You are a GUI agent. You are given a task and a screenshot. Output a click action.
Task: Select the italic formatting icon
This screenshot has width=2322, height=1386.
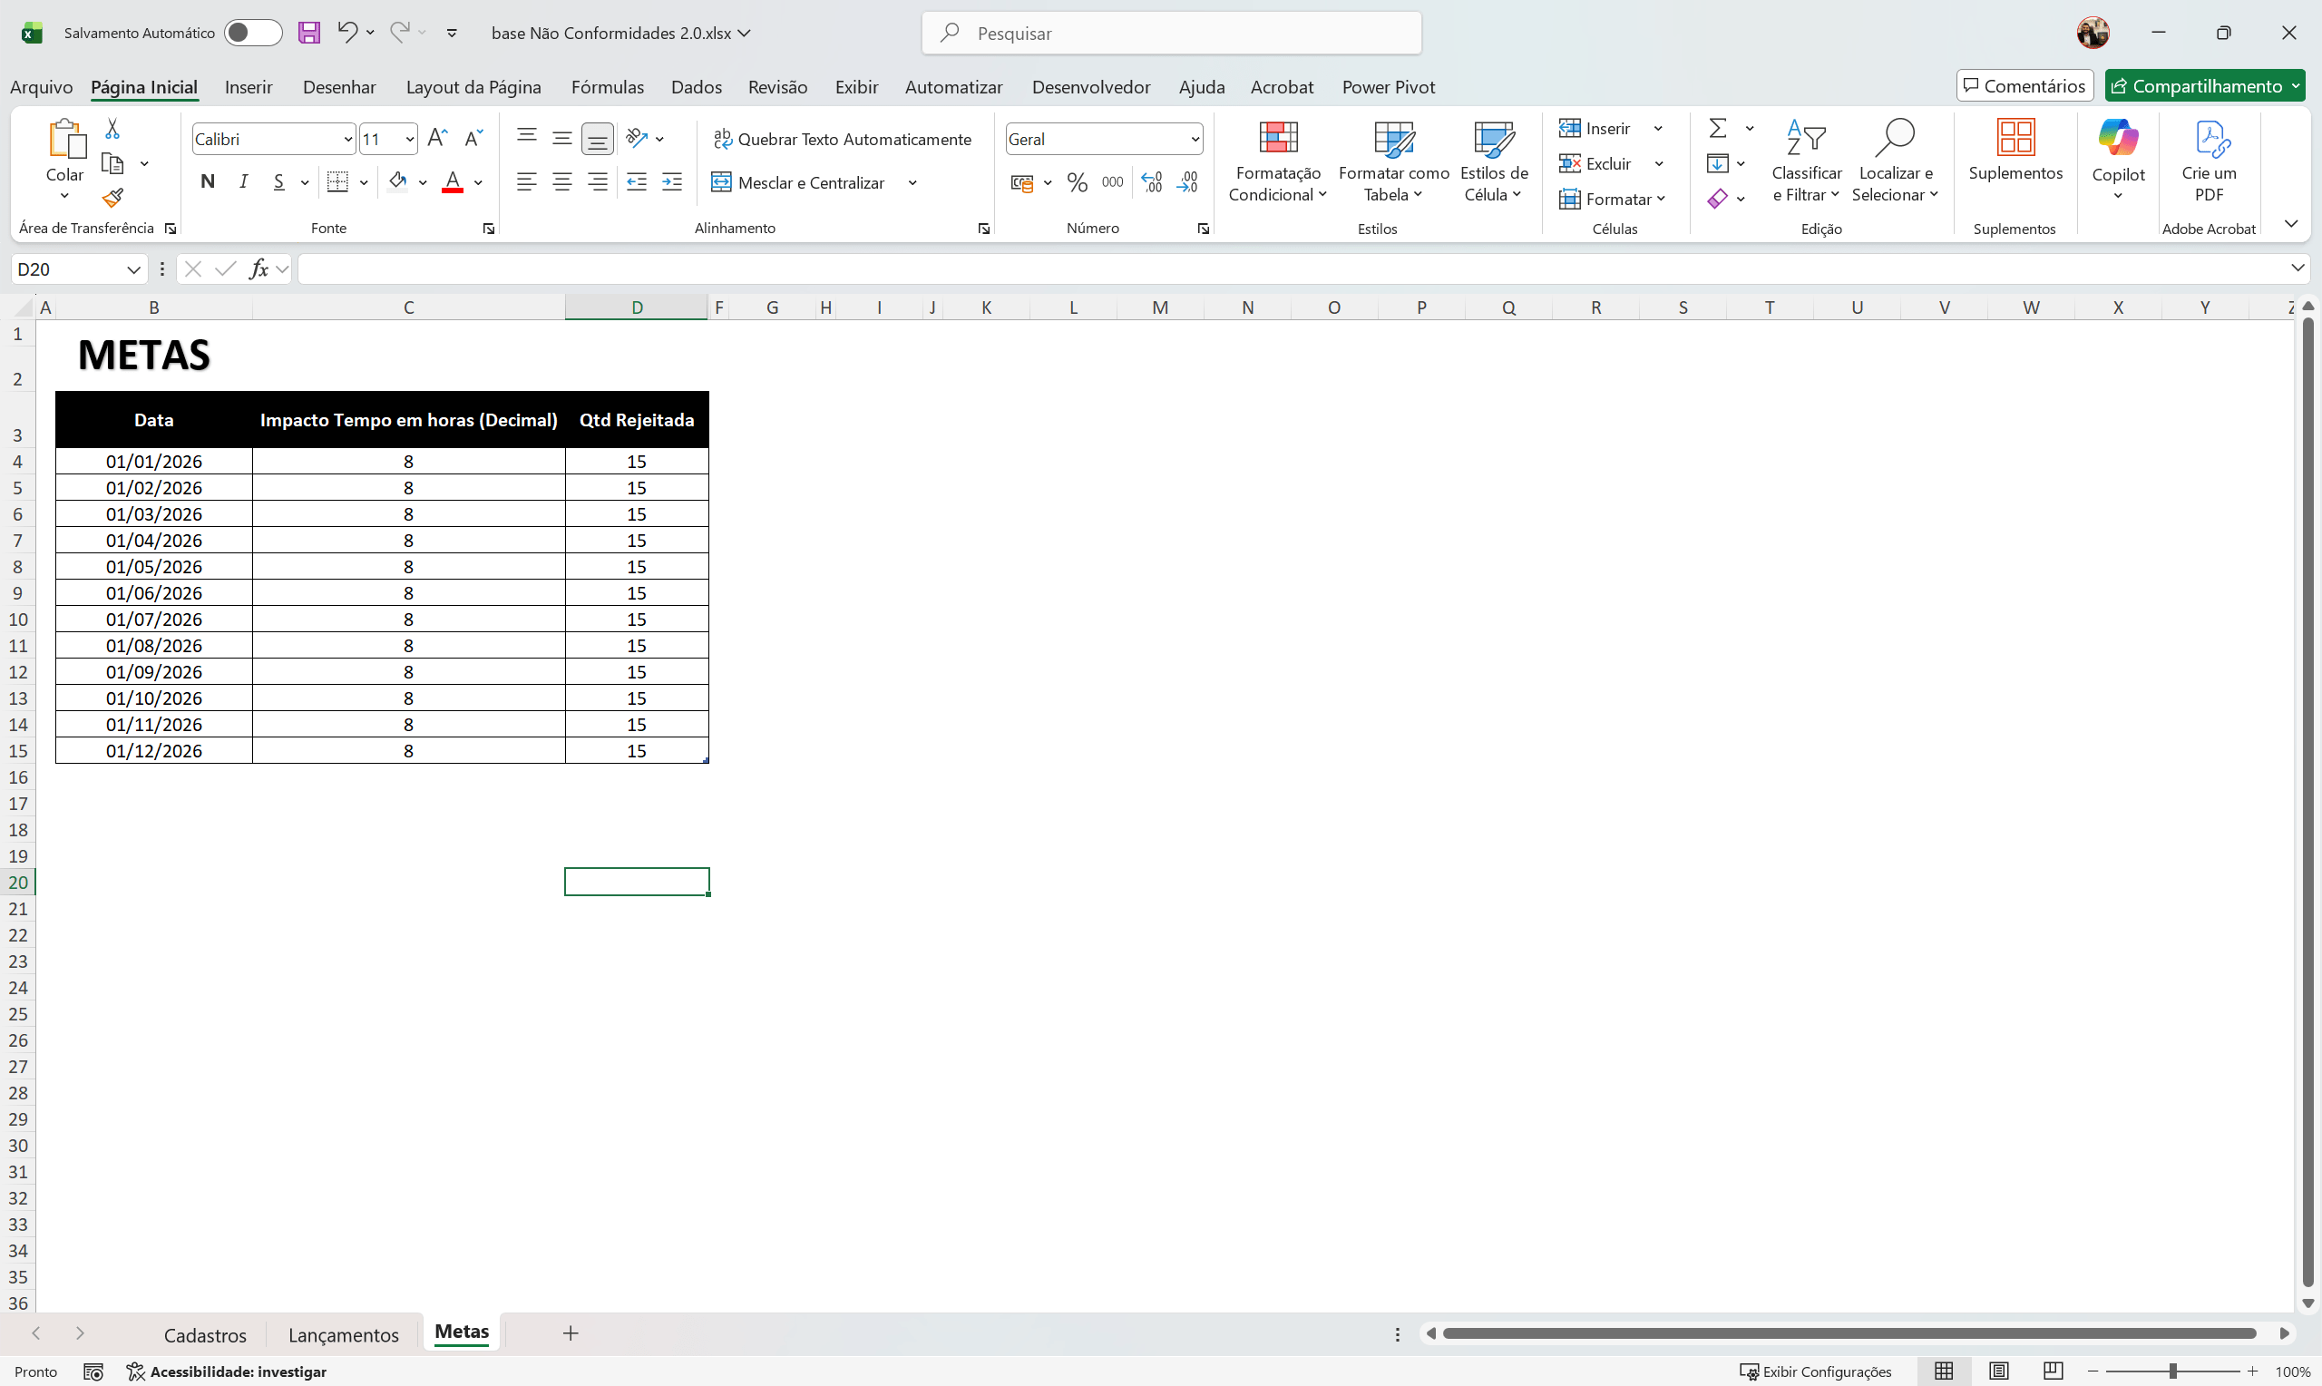tap(243, 181)
